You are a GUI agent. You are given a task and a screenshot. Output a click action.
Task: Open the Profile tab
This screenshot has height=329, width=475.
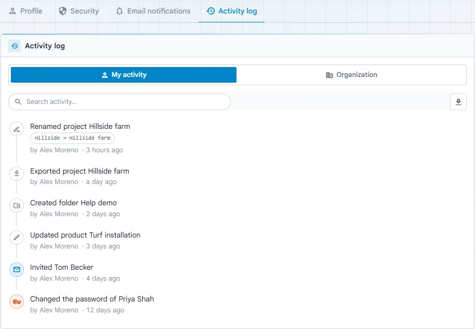point(26,11)
